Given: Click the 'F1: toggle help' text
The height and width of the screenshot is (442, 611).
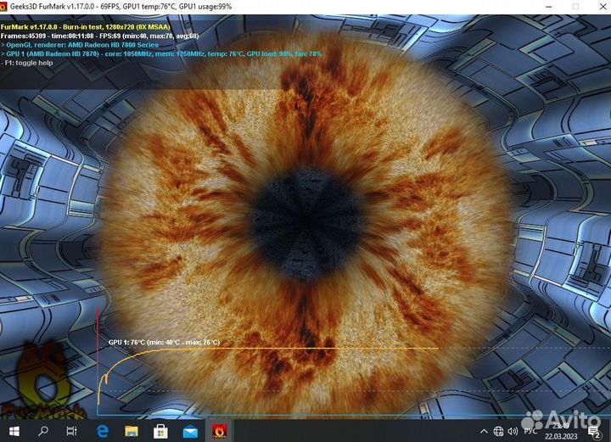Looking at the screenshot, I should 27,63.
